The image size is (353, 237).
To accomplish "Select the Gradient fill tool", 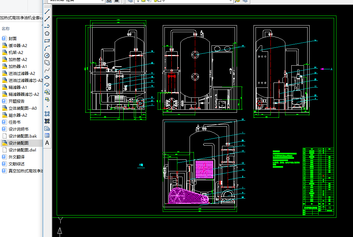I will 47,121.
